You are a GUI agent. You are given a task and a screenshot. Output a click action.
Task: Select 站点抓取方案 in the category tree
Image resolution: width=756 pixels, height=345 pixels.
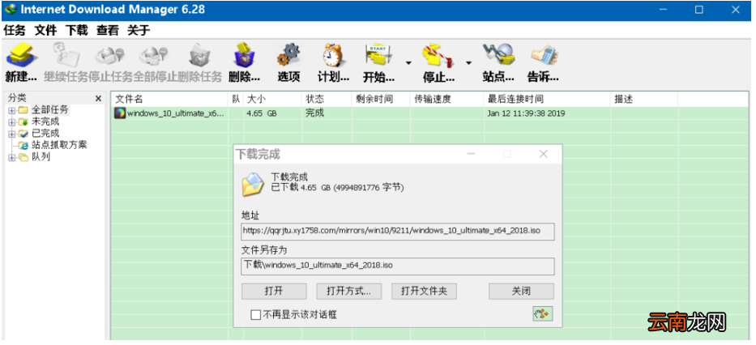pos(59,145)
